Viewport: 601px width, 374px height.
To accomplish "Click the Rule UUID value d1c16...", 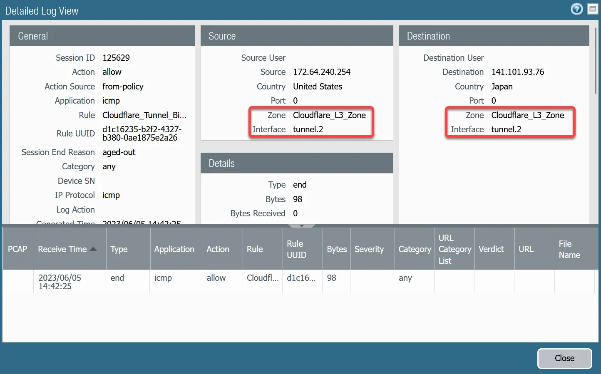I will pyautogui.click(x=302, y=278).
